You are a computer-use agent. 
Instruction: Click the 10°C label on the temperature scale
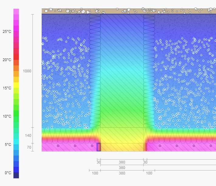(x=7, y=116)
